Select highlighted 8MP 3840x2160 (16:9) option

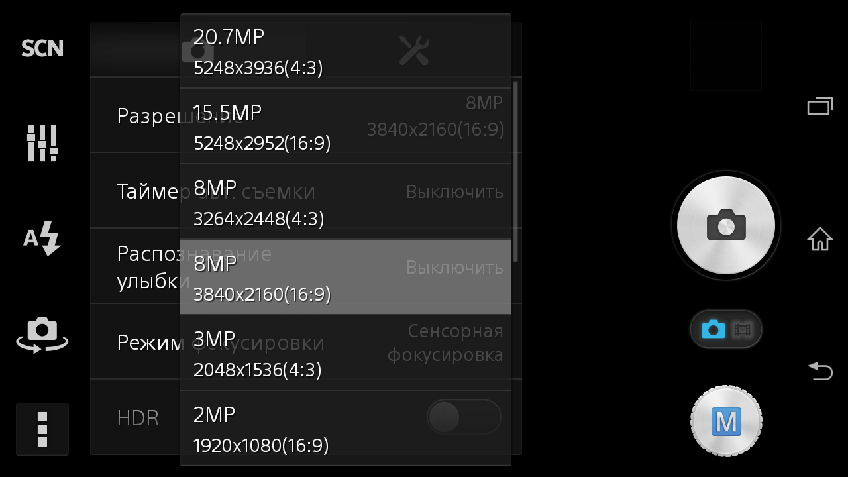(x=346, y=277)
